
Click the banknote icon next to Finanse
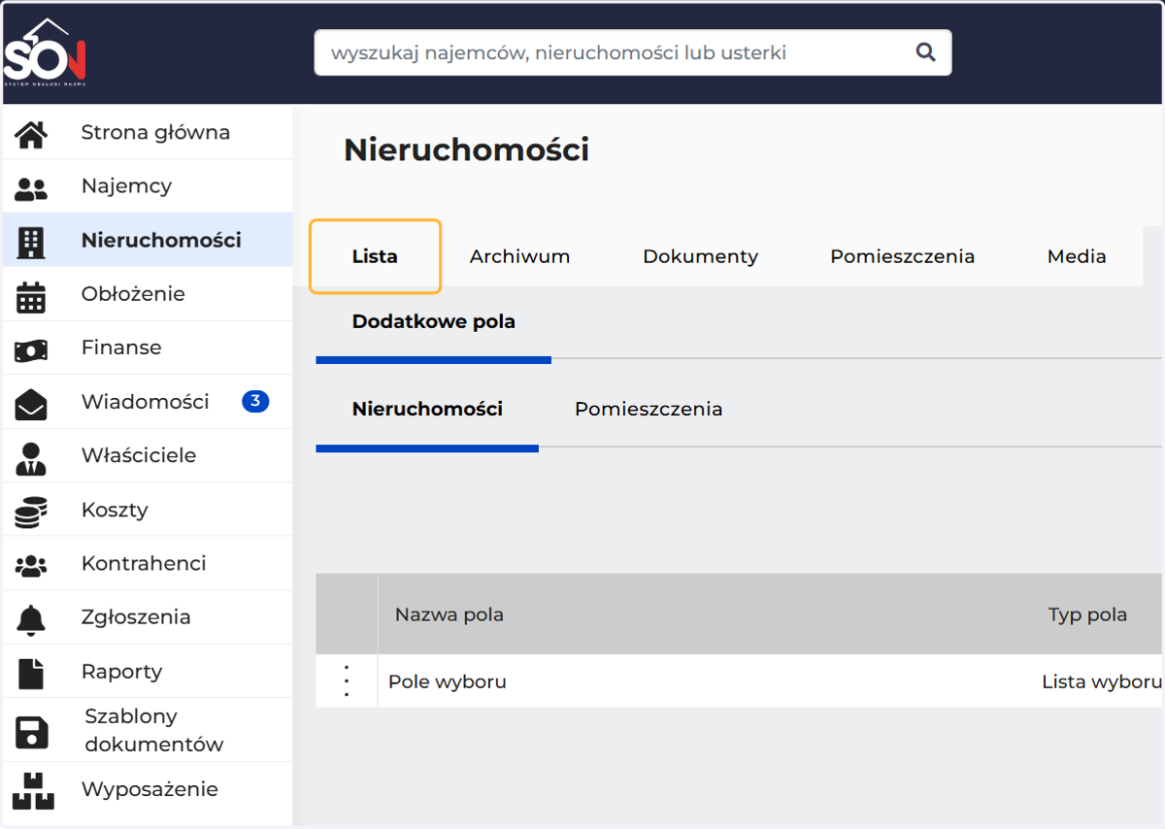[x=31, y=349]
